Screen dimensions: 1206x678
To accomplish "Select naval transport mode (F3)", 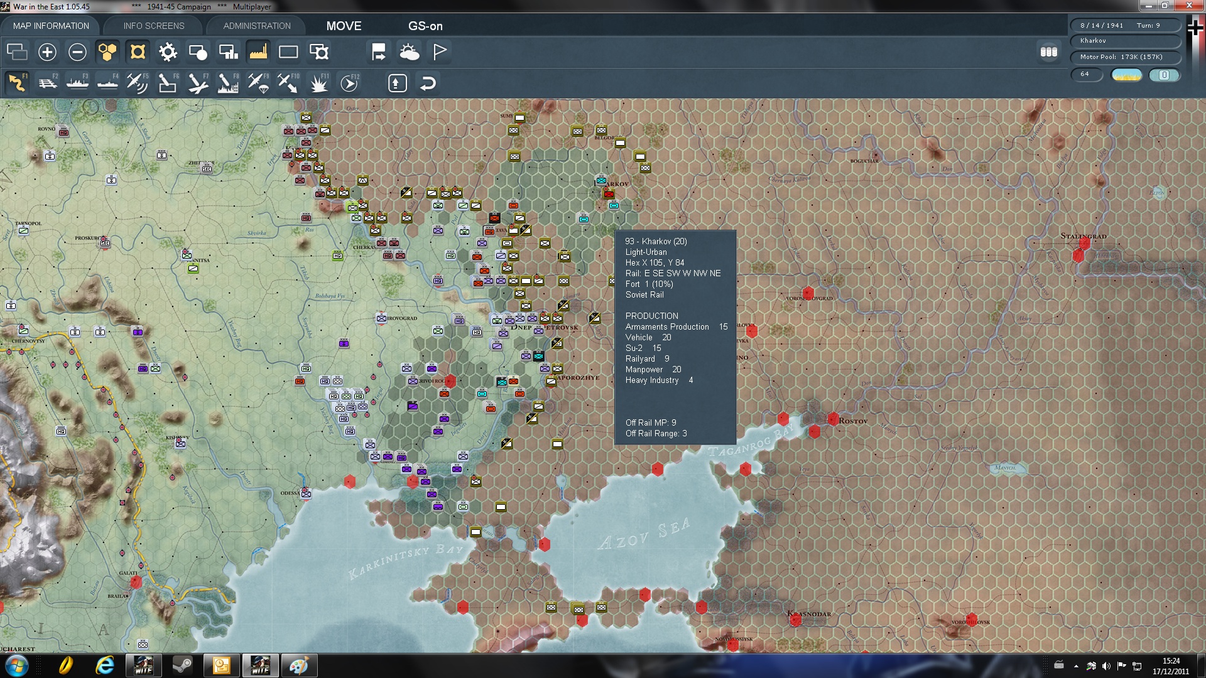I will [x=77, y=83].
